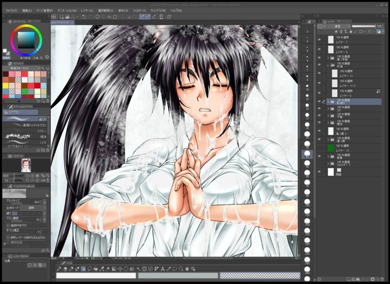Screen dimensions: 390x284
Task: Select the 肌用ハイライトブラシ sub tool
Action: click(25, 125)
